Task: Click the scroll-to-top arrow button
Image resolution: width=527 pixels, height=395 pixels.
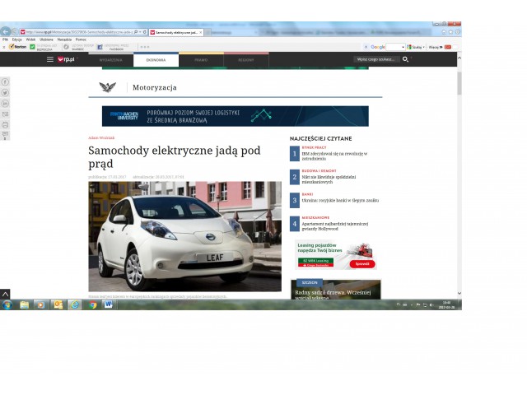Action: [5, 294]
